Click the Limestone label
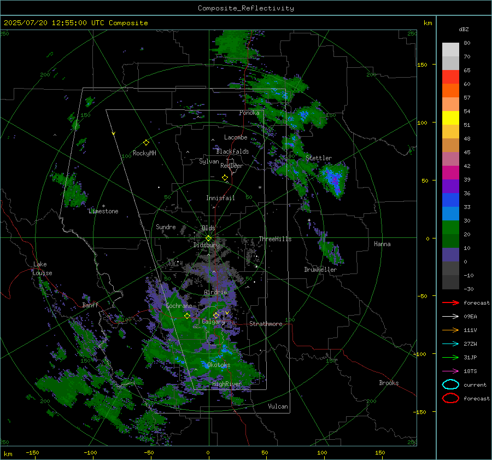Screen dimensions: 492x460 point(103,211)
